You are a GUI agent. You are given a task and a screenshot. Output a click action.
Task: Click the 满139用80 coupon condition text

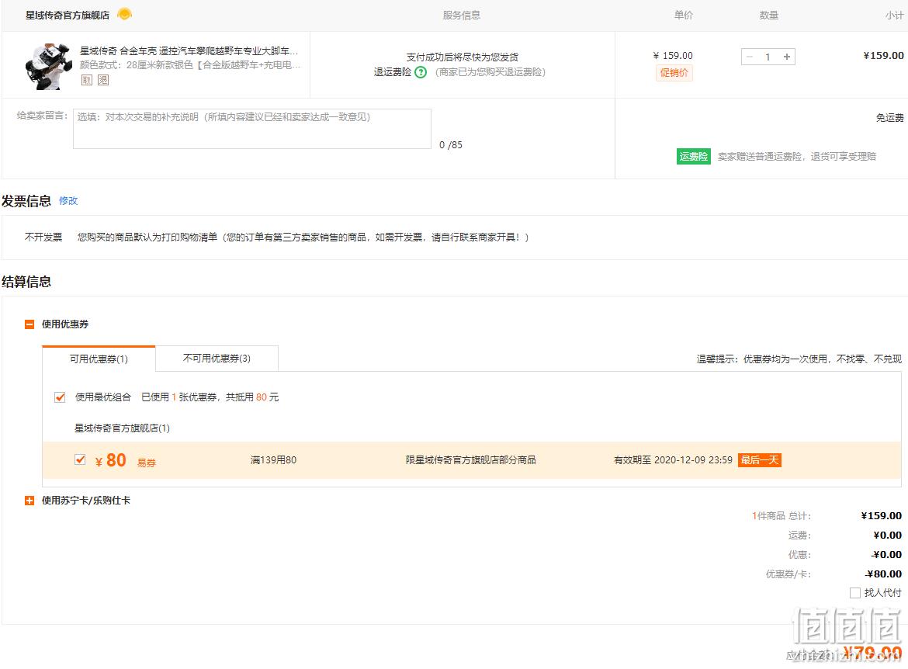tap(273, 460)
